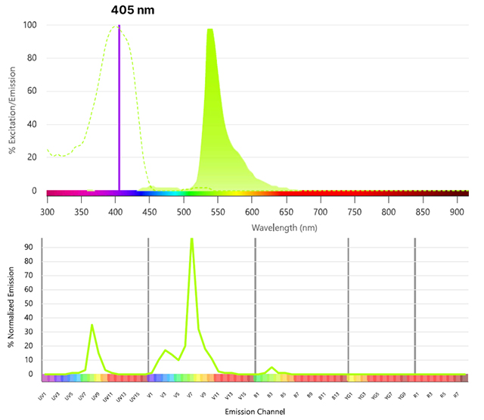
Task: Click the 750 wavelength tick label
Action: [x=355, y=212]
